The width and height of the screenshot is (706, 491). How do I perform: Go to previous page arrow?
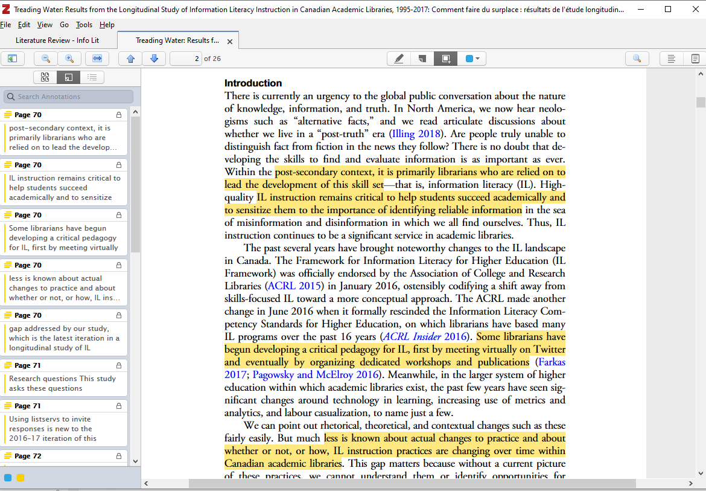click(x=130, y=59)
